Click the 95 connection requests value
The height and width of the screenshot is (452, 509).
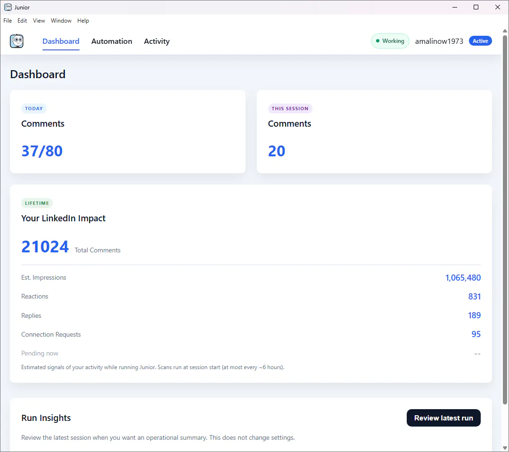476,334
